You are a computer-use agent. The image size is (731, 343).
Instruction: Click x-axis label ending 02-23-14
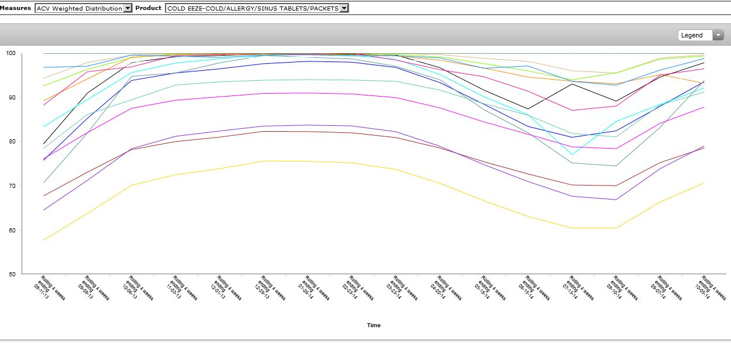tap(357, 288)
